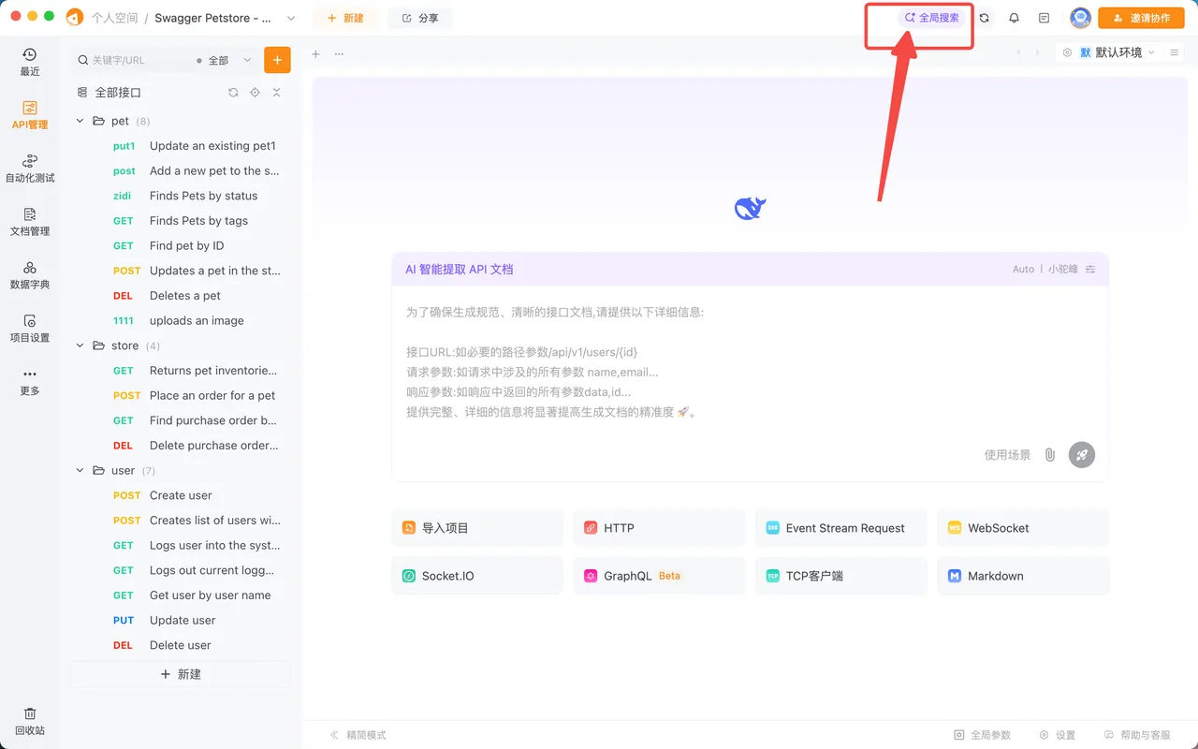This screenshot has width=1198, height=749.
Task: Refresh the 全部接口 list
Action: pos(233,93)
